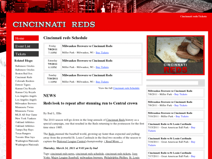Buy Tickets for Saturday 6:10PM schedule game
The height and width of the screenshot is (159, 212).
(102, 67)
